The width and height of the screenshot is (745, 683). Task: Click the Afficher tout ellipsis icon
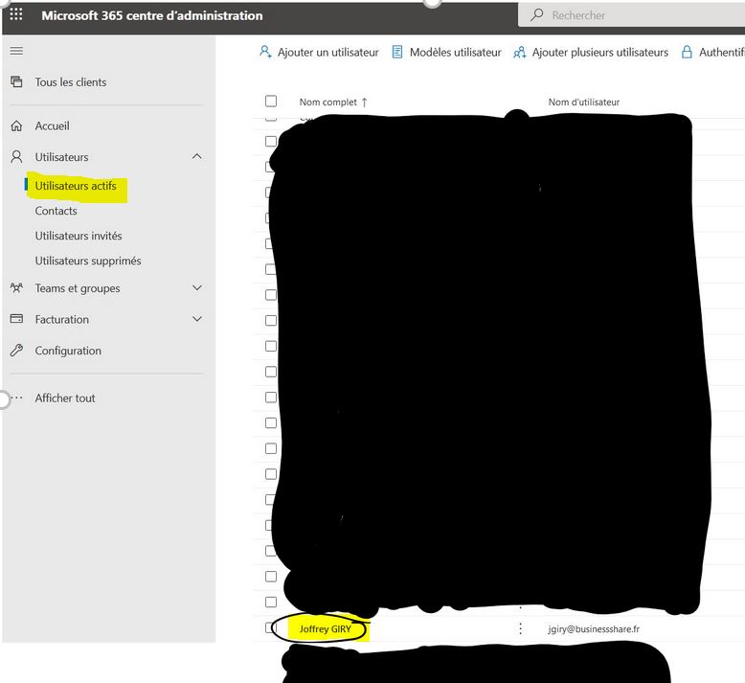pos(16,398)
